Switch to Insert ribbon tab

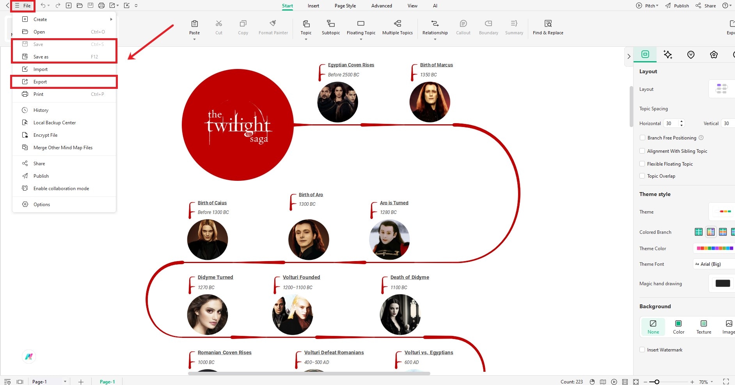(313, 6)
